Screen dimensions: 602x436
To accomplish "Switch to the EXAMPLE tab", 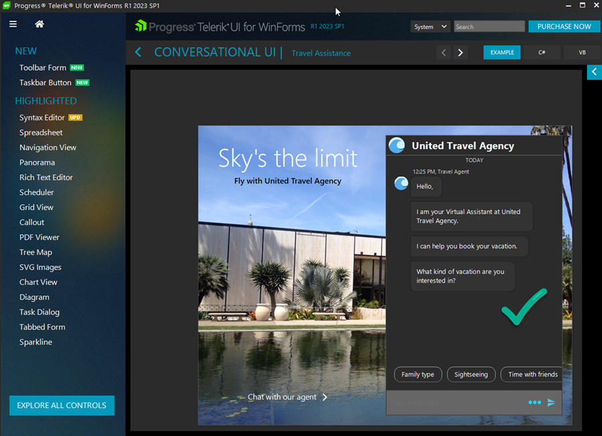I will point(502,53).
